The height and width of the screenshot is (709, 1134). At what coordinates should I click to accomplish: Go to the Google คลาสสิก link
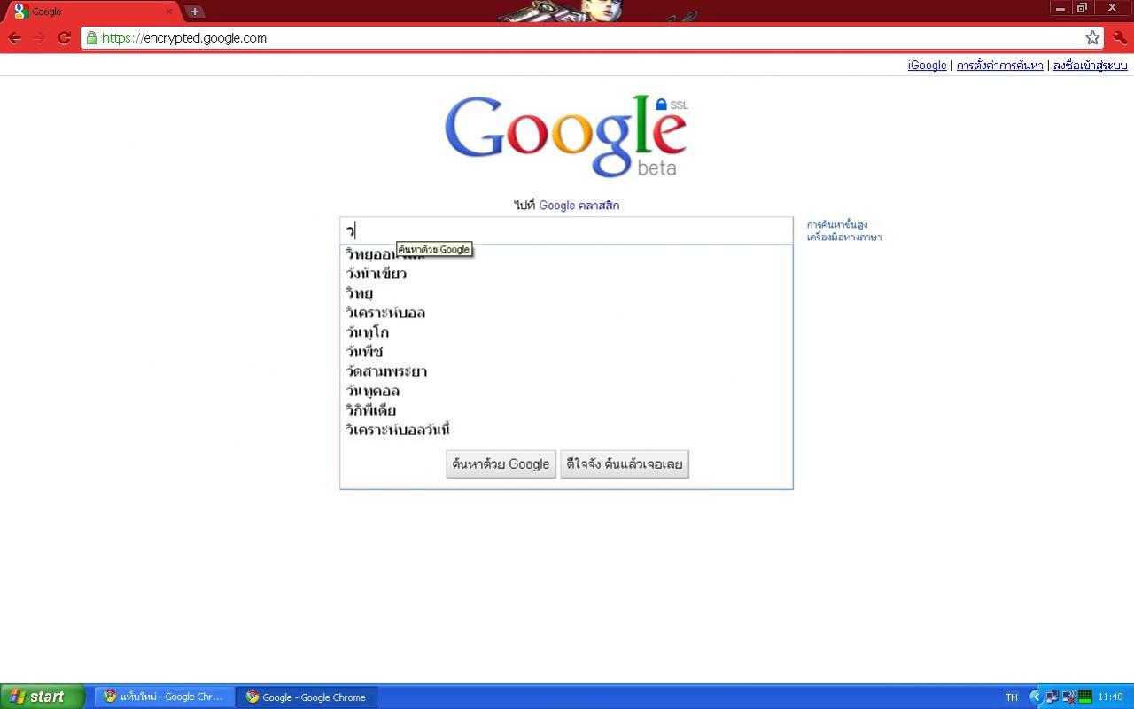click(x=579, y=206)
